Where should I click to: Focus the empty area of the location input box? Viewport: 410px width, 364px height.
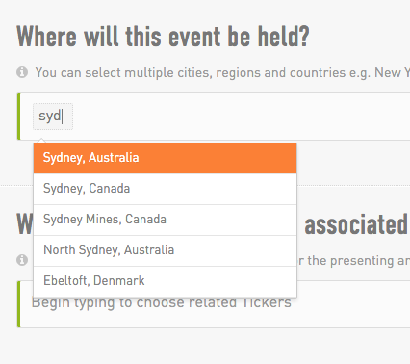241,117
